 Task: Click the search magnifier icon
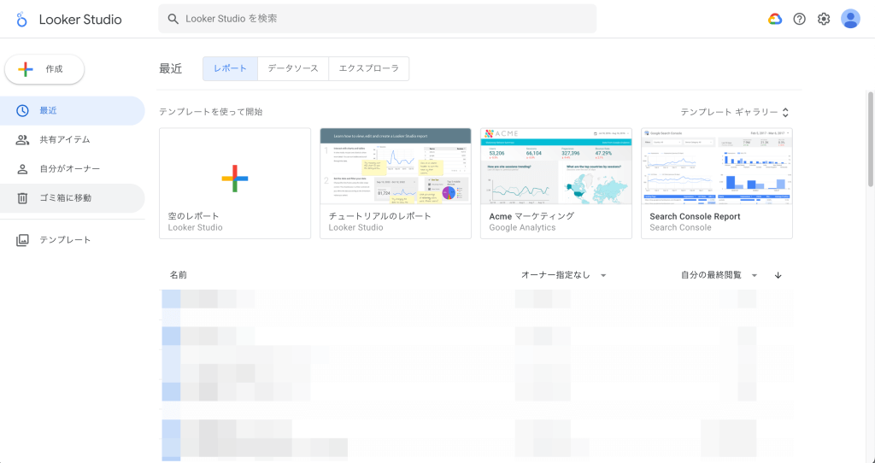tap(173, 19)
